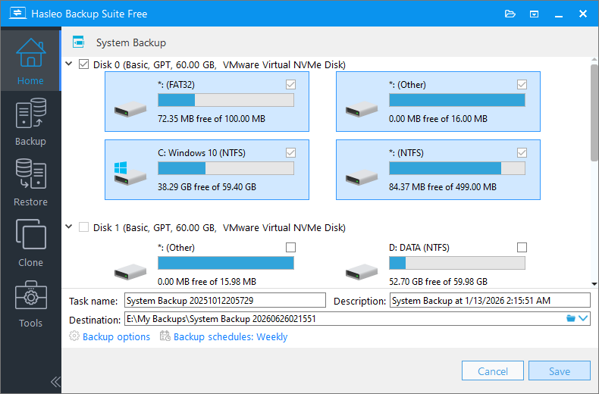
Task: Click the FAT32 partition usage bar
Action: pos(226,100)
